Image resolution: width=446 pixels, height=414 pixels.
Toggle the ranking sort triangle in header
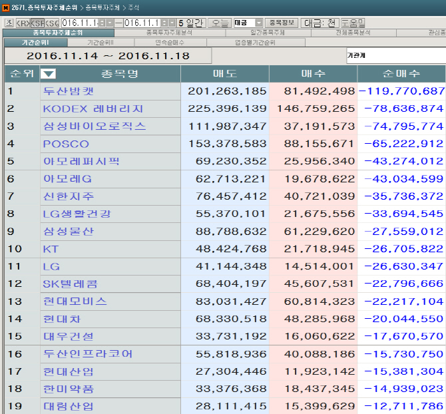48,74
